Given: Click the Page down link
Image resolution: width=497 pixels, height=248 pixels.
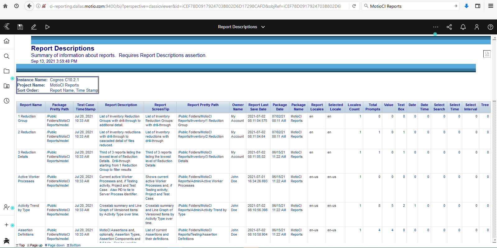Looking at the screenshot, I should (x=54, y=245).
